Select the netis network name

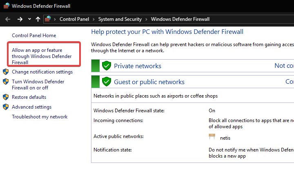(225, 138)
